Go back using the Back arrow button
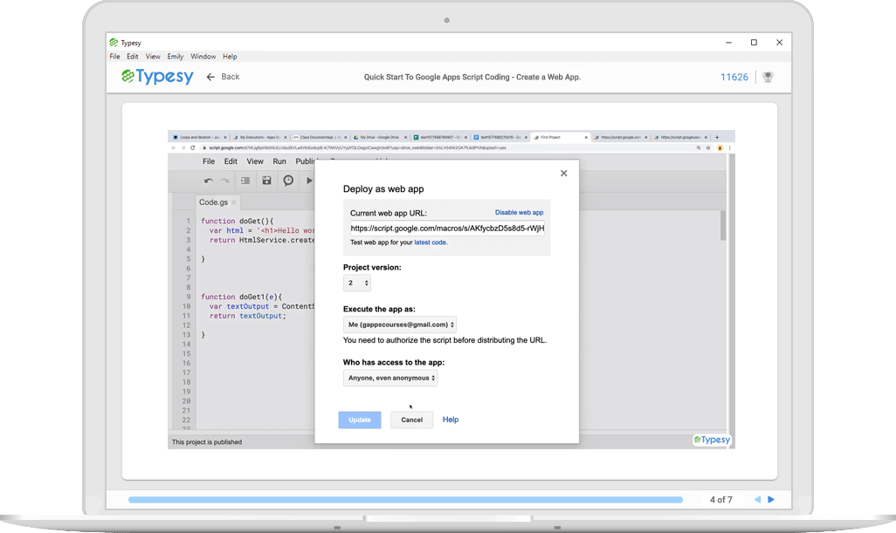The width and height of the screenshot is (896, 533). pos(223,77)
